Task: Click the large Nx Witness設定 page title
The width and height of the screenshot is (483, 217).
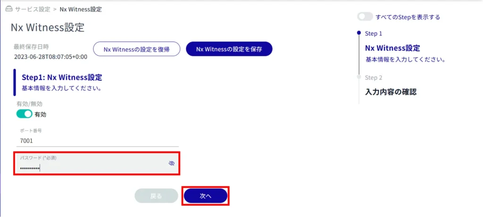Action: [x=48, y=27]
